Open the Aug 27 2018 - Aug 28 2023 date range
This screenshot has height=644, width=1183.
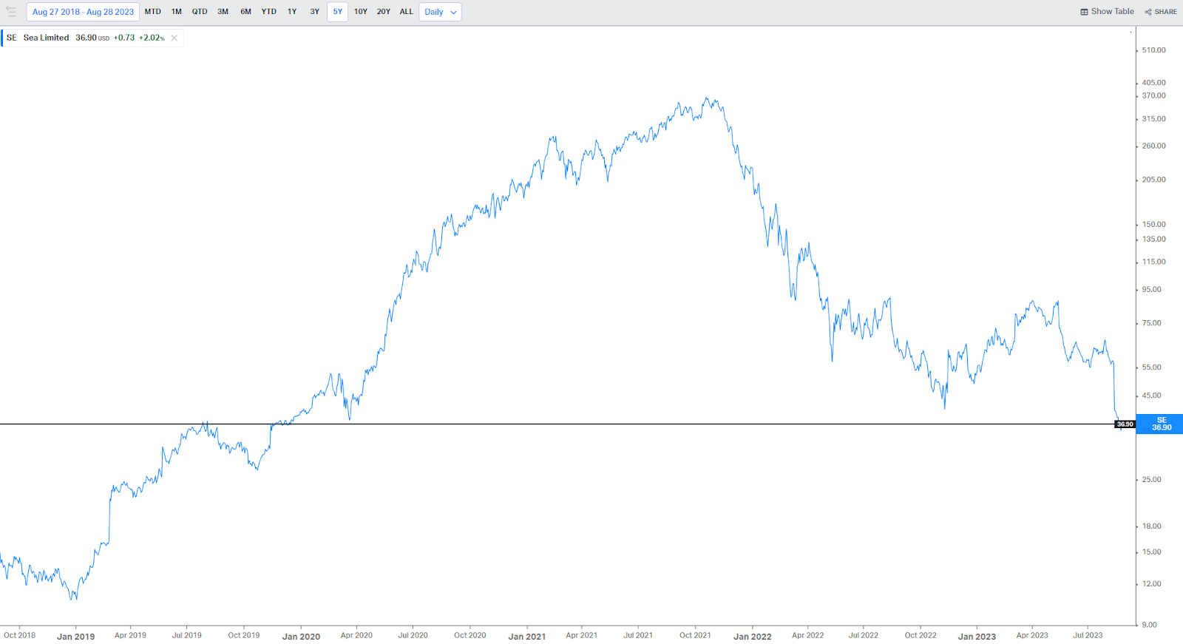tap(83, 12)
